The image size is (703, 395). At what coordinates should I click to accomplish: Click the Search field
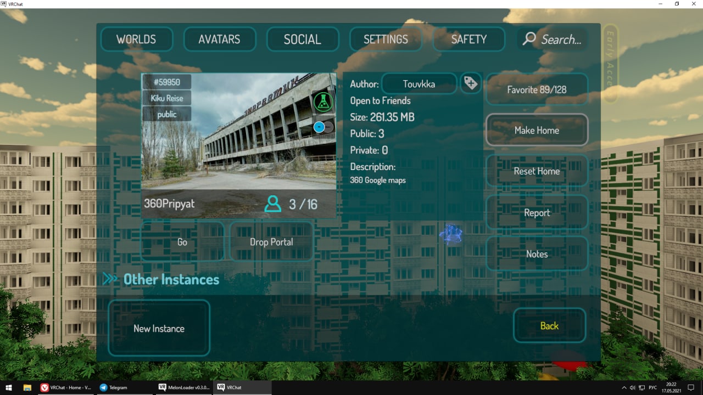tap(552, 39)
